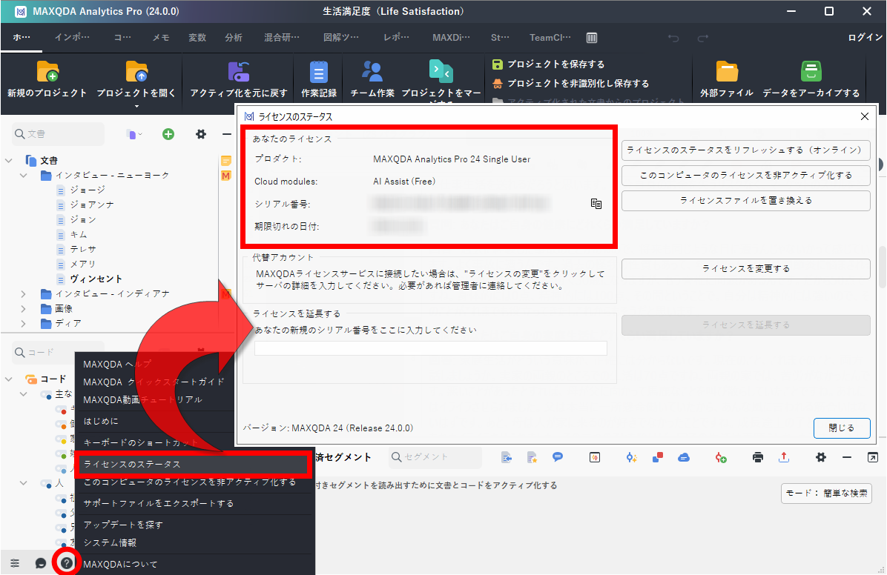Click the AI Assist sparkle icon in segments toolbar
This screenshot has height=575, width=887.
631,457
